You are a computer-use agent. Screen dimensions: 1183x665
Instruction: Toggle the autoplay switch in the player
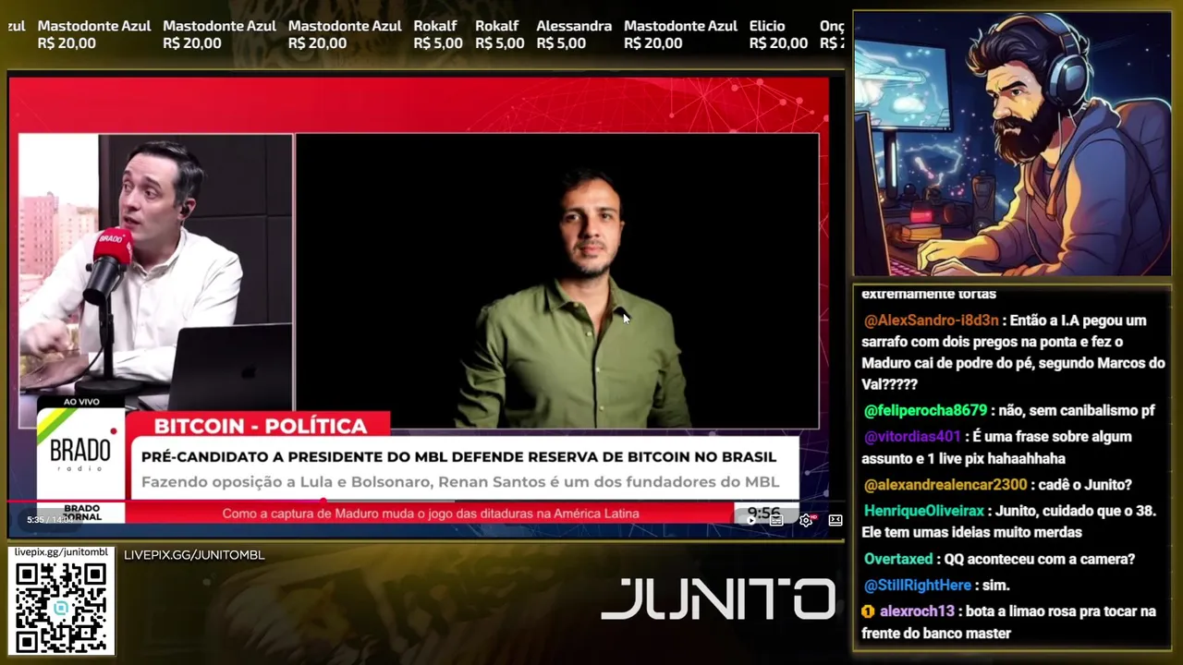pos(750,520)
